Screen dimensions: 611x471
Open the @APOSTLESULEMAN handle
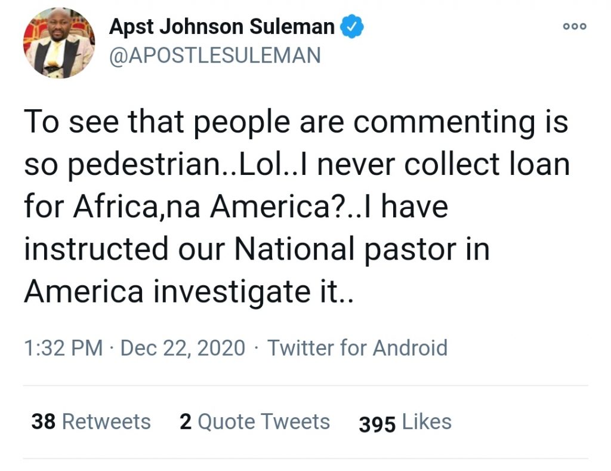coord(215,55)
